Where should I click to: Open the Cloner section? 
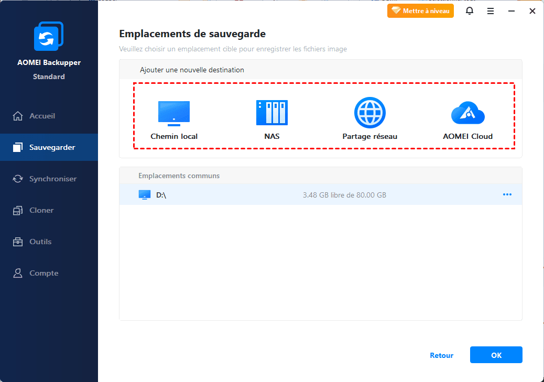point(49,210)
